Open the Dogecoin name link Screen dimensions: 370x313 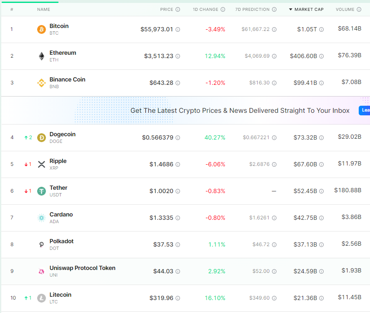(x=63, y=134)
